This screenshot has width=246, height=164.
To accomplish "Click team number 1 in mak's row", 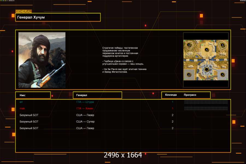I will click(x=172, y=109).
